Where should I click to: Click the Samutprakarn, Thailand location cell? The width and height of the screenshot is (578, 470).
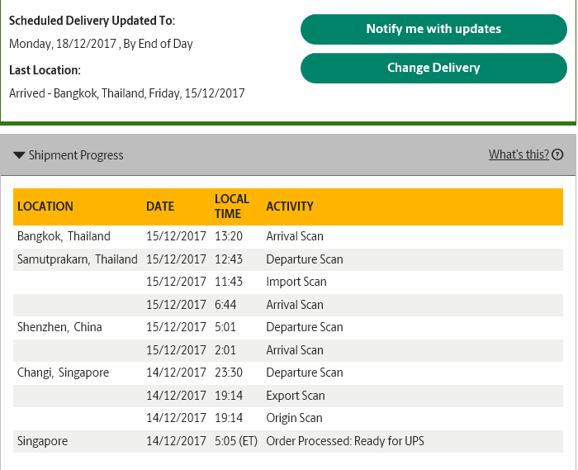coord(78,259)
